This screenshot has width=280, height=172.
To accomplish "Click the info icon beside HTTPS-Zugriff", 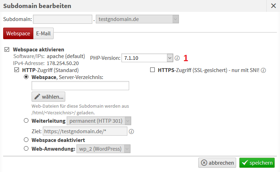I will [x=264, y=70].
